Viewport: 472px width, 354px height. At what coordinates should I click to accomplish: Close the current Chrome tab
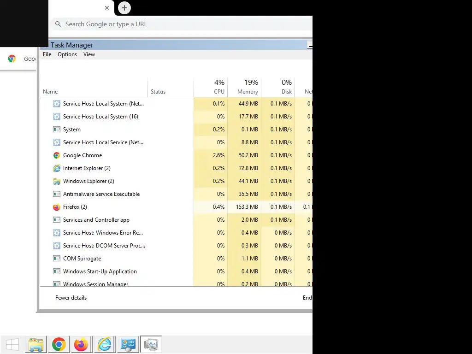coord(107,8)
